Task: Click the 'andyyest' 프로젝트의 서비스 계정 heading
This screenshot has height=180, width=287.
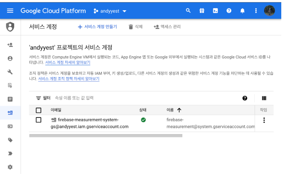Action: [x=71, y=47]
